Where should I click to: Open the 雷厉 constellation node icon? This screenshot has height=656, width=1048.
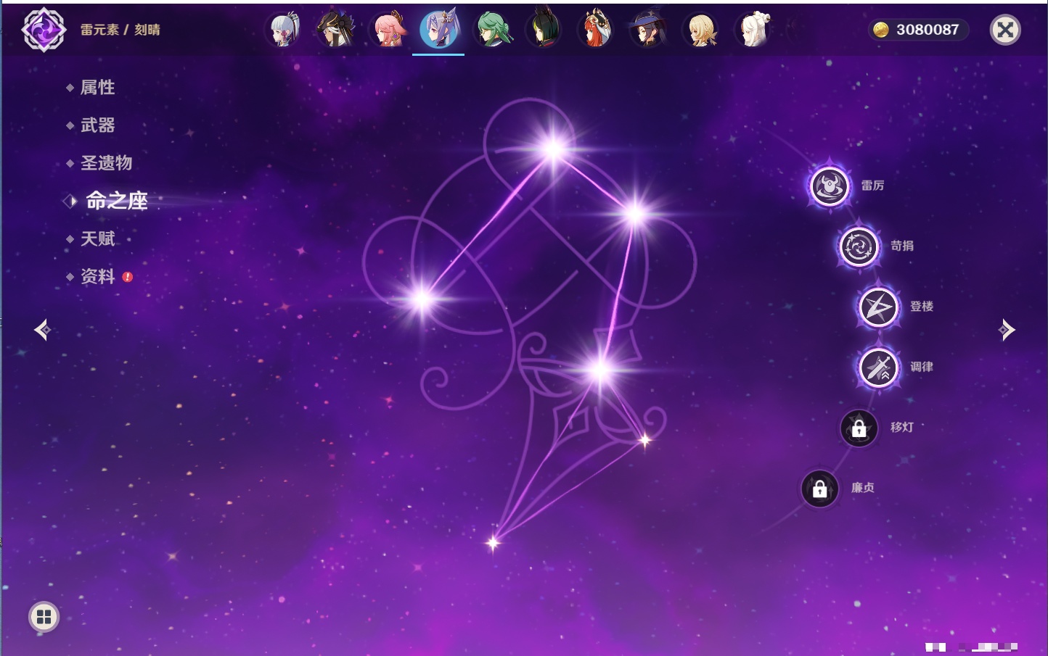click(830, 186)
